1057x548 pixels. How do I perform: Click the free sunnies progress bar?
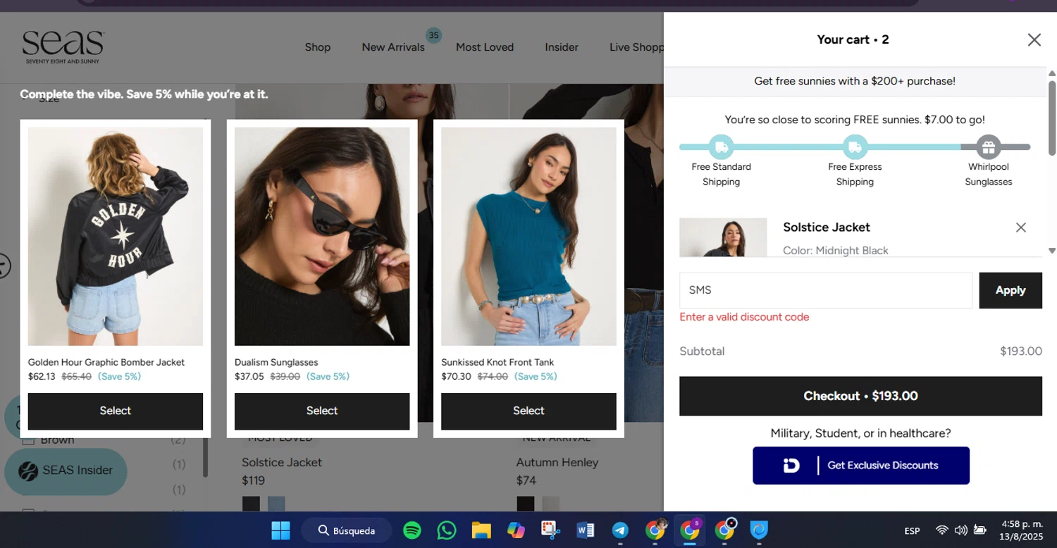pyautogui.click(x=855, y=147)
